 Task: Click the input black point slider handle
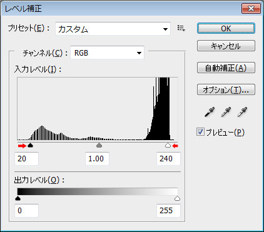[31, 145]
